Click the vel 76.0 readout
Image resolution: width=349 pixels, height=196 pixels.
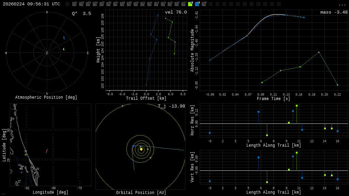176,12
